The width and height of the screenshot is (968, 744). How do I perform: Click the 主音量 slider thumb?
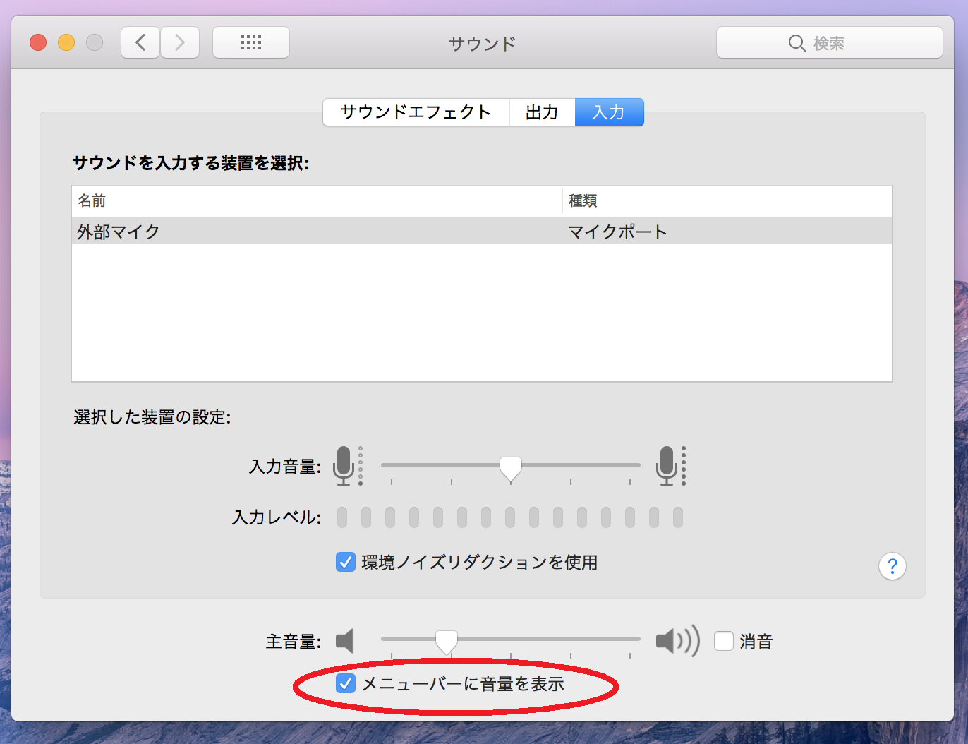coord(446,642)
